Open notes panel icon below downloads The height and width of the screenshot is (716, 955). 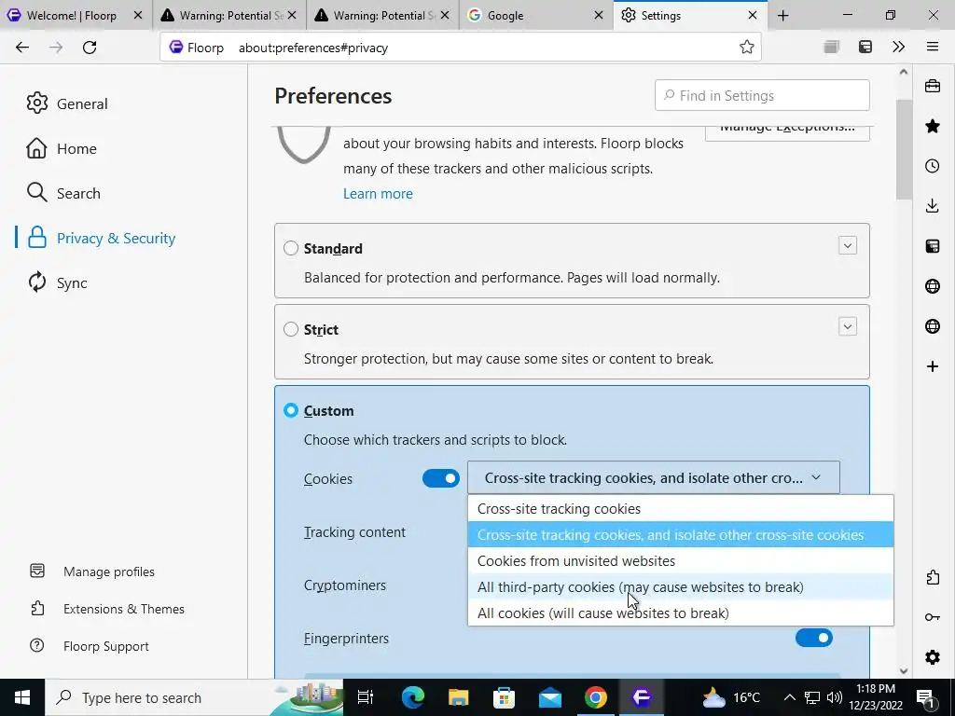933,246
